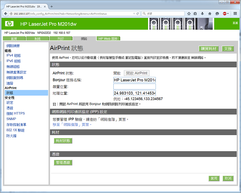The image size is (241, 193).
Task: Click the bookmark star icon
Action: (x=188, y=14)
